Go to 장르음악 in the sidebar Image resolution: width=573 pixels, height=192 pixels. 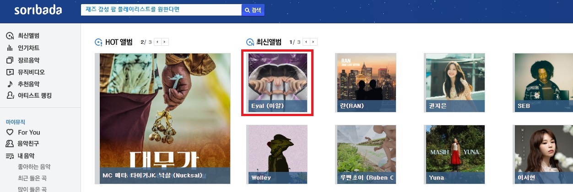point(28,60)
